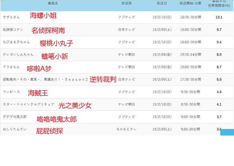The width and height of the screenshot is (234, 166).
Task: Click フジテレビ in the ゲゲゲの鬼太郎 row
Action: (x=127, y=117)
